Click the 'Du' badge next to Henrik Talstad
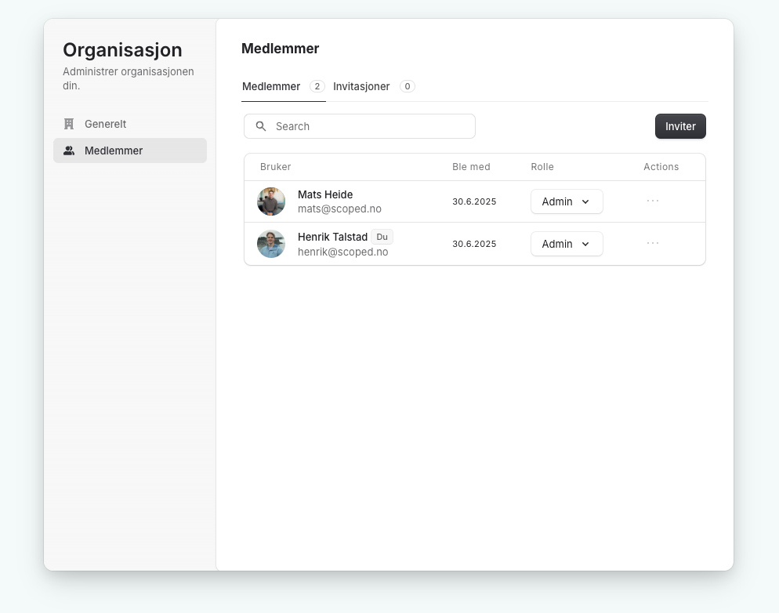Viewport: 779px width, 613px height. click(382, 237)
